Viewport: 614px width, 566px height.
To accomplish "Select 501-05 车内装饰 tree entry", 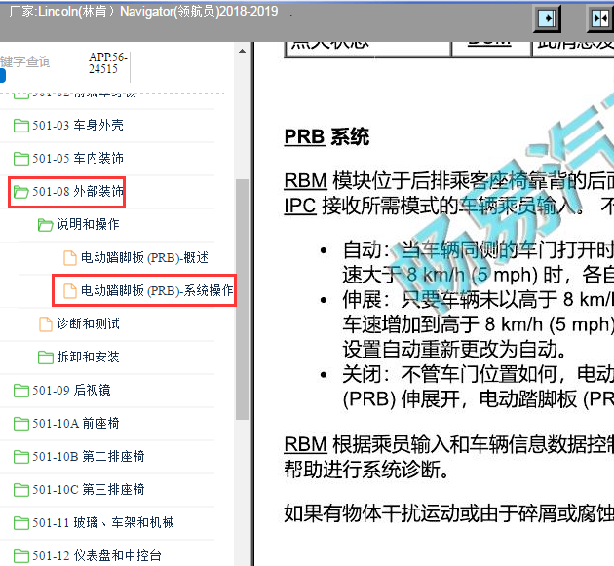I will [78, 159].
